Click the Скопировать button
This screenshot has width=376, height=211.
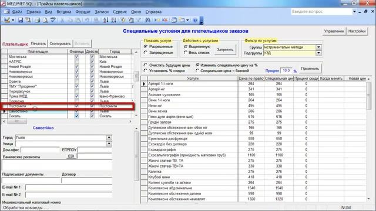tap(60, 43)
